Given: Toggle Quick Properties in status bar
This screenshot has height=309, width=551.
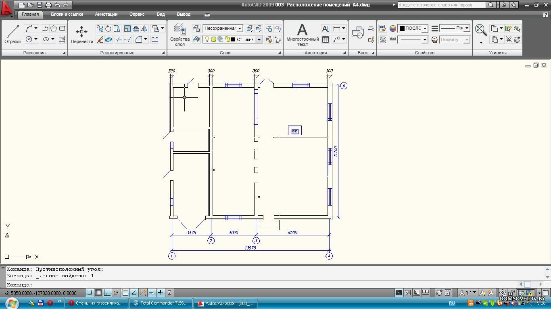Looking at the screenshot, I should [169, 293].
